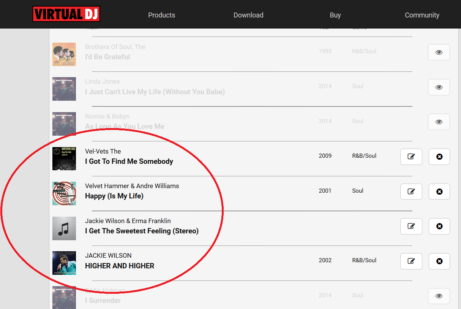Click year 2002 on HIGHER AND HIGHER row

click(x=325, y=260)
